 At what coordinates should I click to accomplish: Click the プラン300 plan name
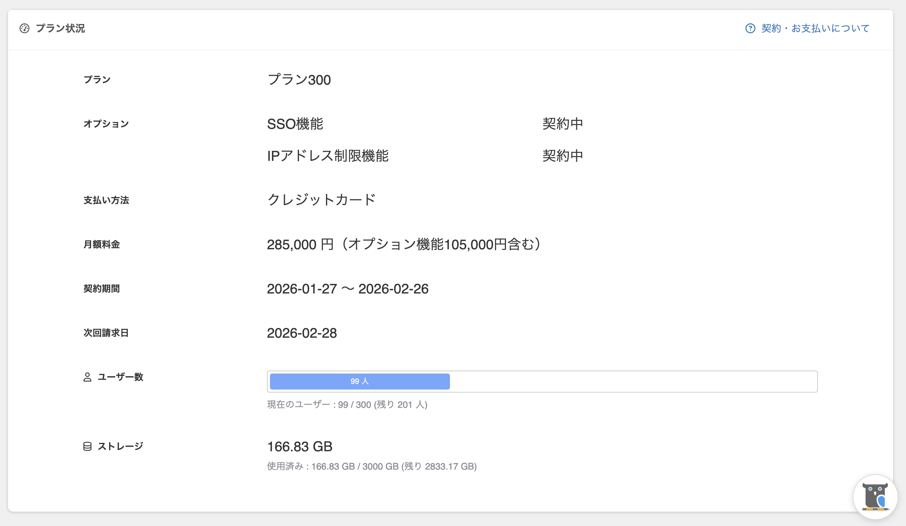coord(299,80)
